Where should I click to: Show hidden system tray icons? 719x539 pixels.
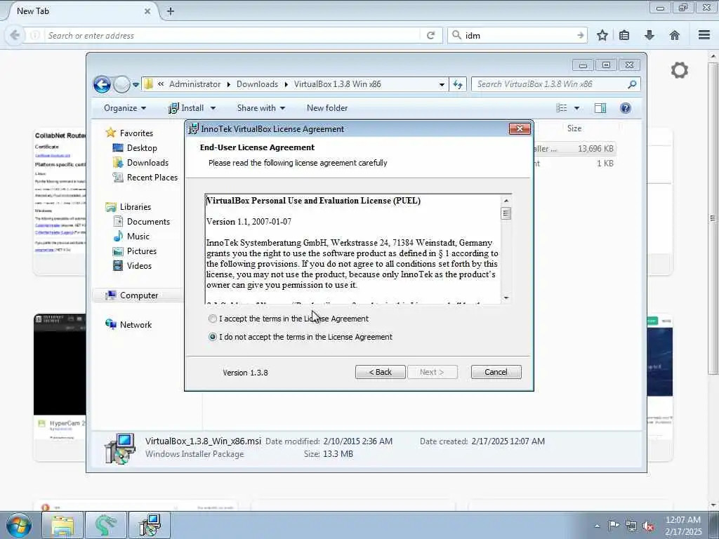pos(597,526)
